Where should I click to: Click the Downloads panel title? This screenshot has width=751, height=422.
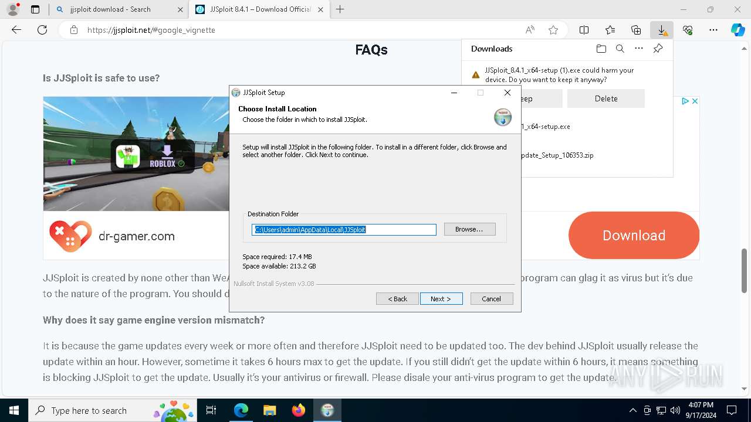click(x=492, y=49)
